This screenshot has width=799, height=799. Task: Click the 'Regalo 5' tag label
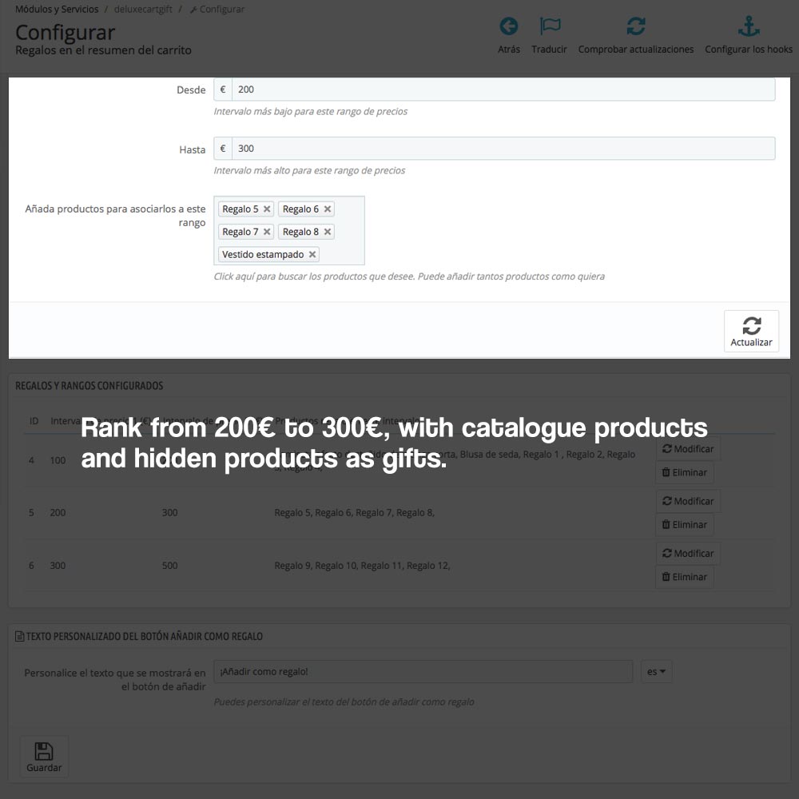click(x=240, y=209)
